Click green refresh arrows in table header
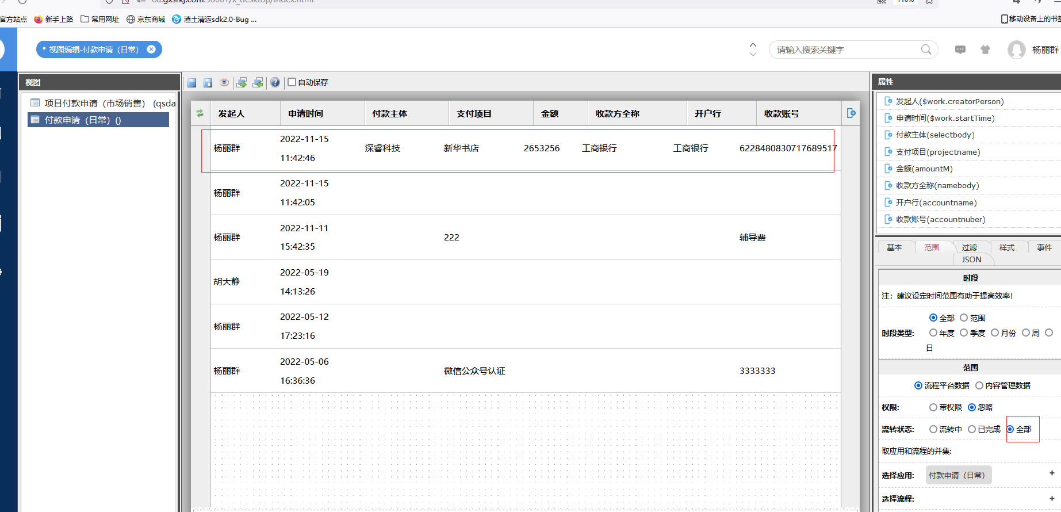This screenshot has height=512, width=1061. 200,113
